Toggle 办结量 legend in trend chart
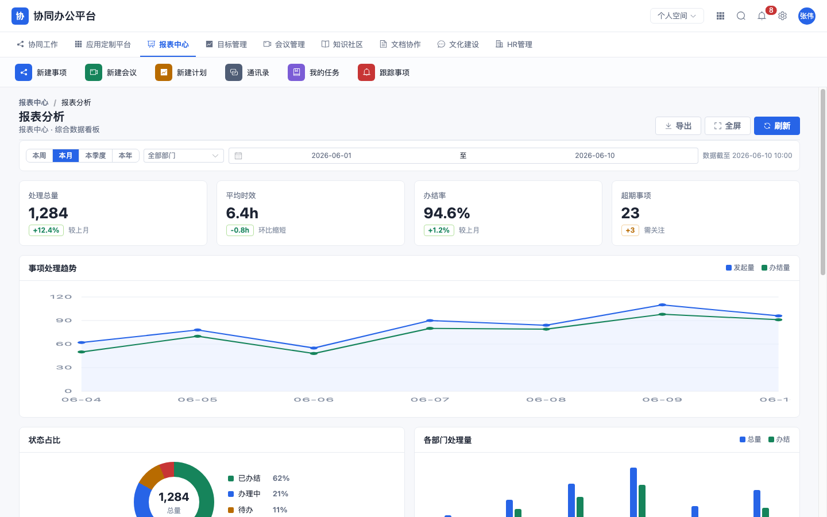The width and height of the screenshot is (827, 517). [x=776, y=268]
